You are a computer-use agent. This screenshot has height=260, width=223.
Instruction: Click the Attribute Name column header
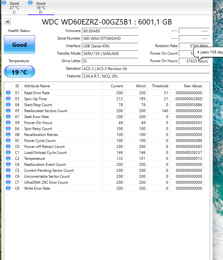coord(62,86)
